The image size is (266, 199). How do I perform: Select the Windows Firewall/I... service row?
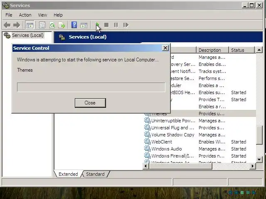(199, 156)
